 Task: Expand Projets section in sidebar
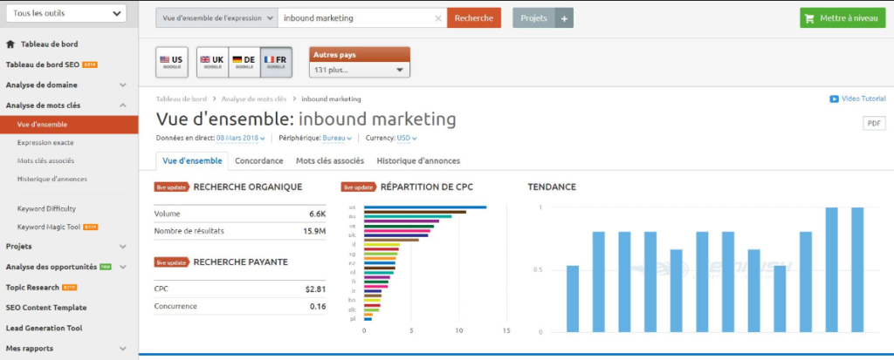pyautogui.click(x=122, y=247)
